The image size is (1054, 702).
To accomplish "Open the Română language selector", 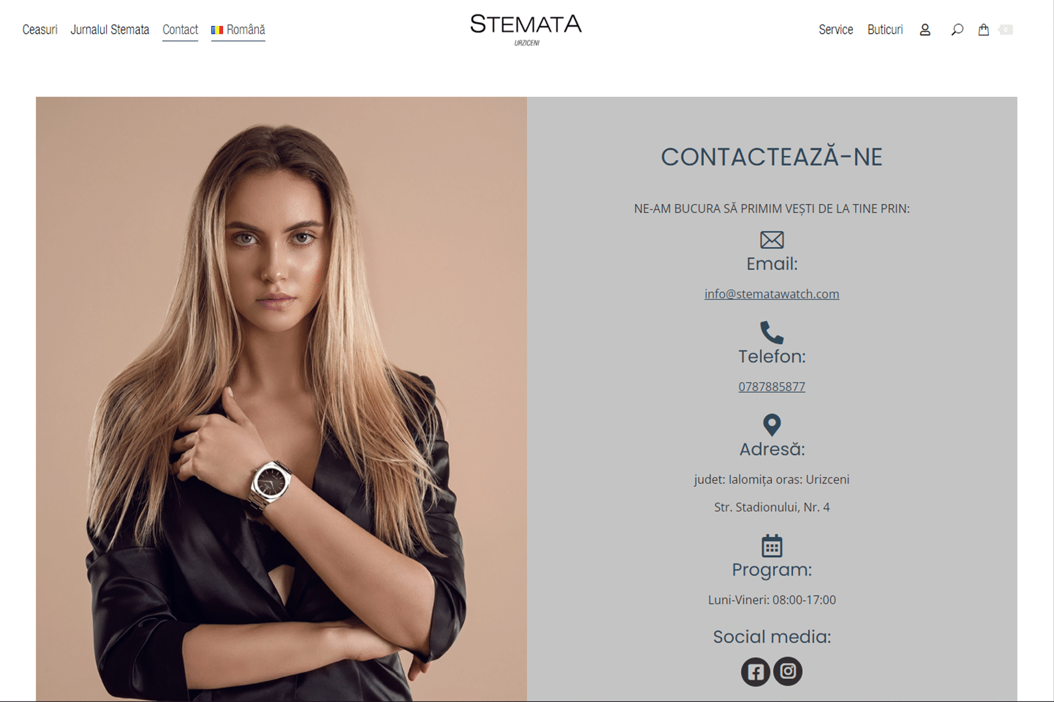I will click(x=238, y=30).
